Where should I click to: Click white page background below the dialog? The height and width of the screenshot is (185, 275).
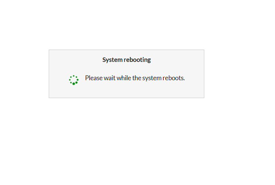(127, 141)
